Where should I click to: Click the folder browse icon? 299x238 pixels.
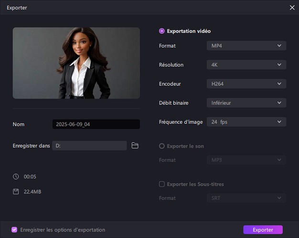point(135,146)
